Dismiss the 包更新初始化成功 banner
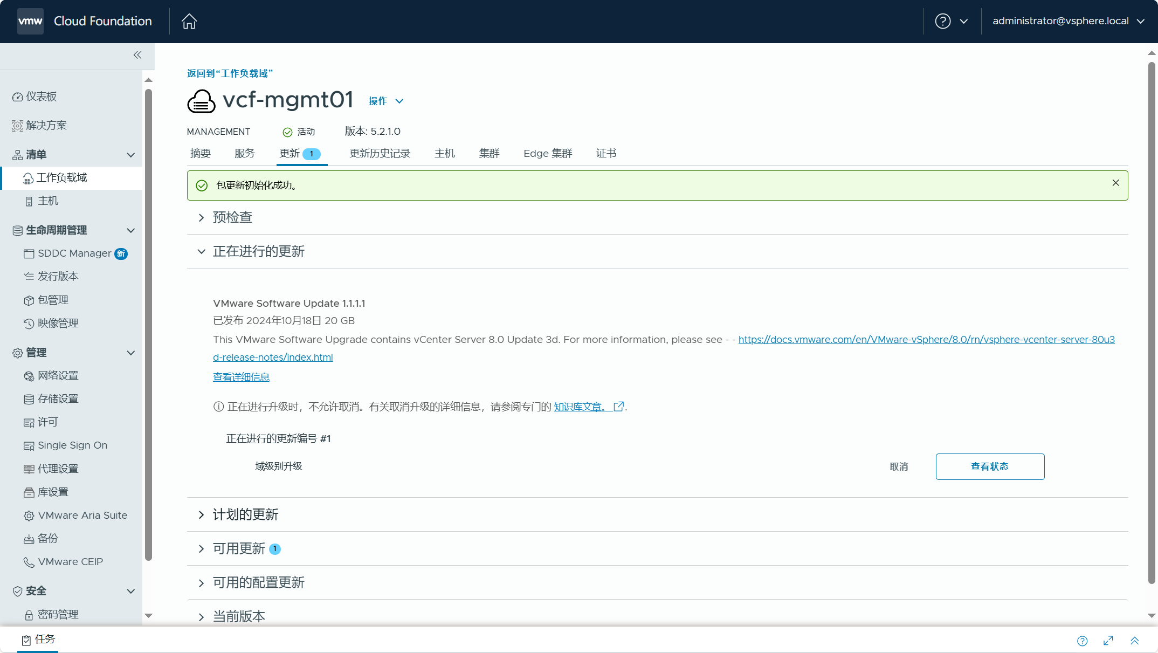 click(x=1116, y=183)
